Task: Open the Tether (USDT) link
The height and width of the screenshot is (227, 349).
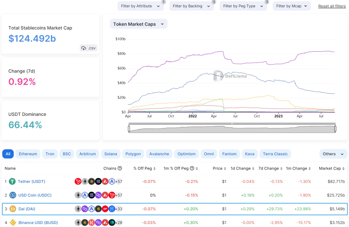Action: pyautogui.click(x=31, y=181)
